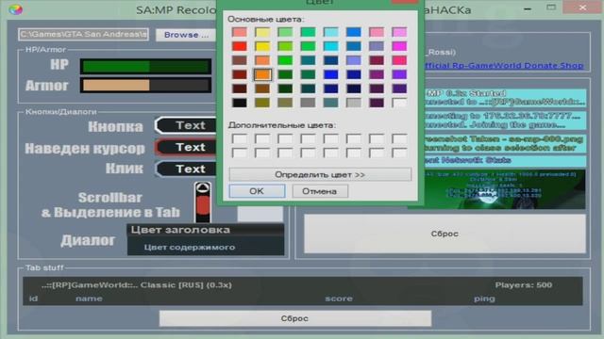The width and height of the screenshot is (604, 339).
Task: Pick the violet purple swatch
Action: pyautogui.click(x=399, y=74)
